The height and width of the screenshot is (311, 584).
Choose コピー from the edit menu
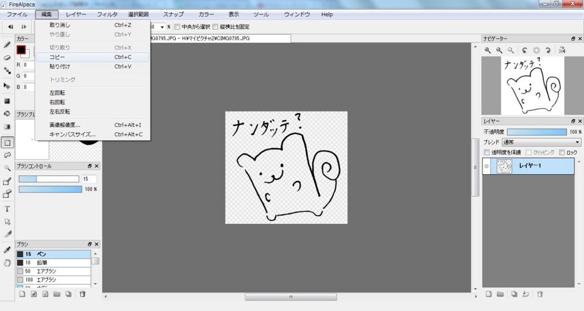(92, 57)
